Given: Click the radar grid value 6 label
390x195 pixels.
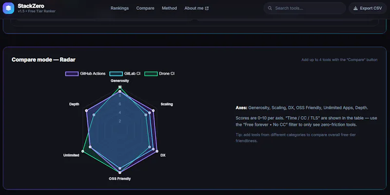Looking at the screenshot, I should (x=120, y=104).
